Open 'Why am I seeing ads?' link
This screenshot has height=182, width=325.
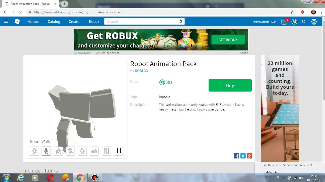point(108,53)
